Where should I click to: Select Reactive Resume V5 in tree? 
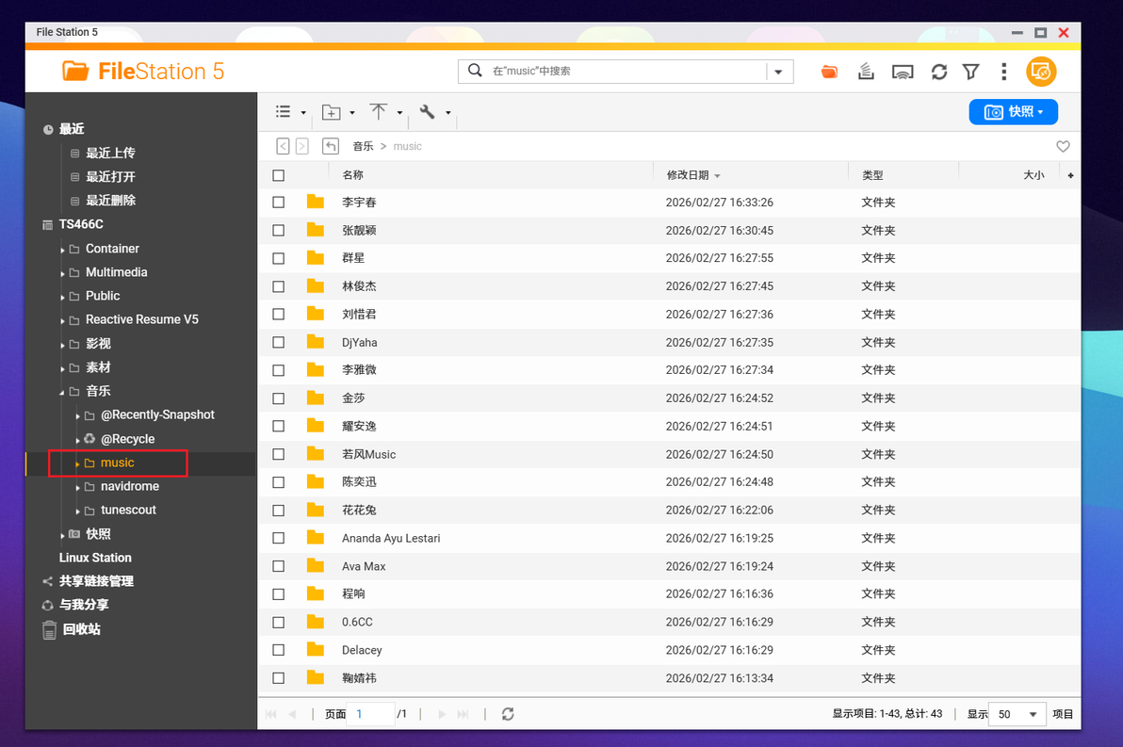(x=142, y=319)
